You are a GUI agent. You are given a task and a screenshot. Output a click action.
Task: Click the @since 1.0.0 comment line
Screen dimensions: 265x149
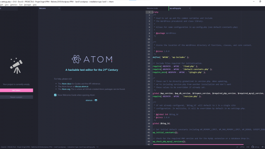(161, 51)
